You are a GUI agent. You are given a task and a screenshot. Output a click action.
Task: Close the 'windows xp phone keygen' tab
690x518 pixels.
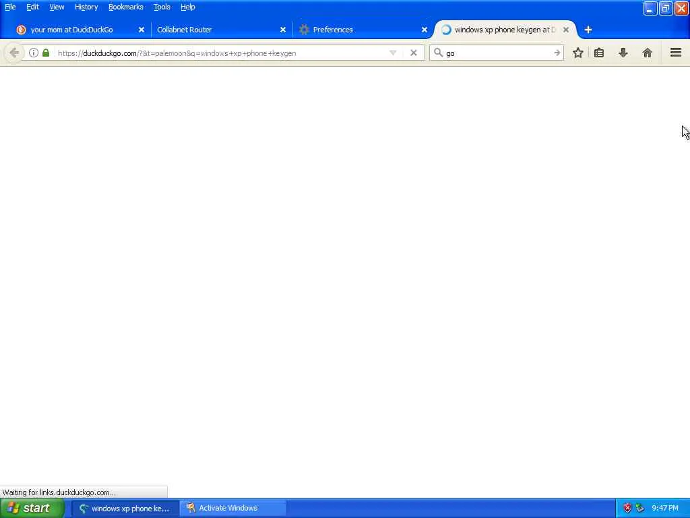566,30
